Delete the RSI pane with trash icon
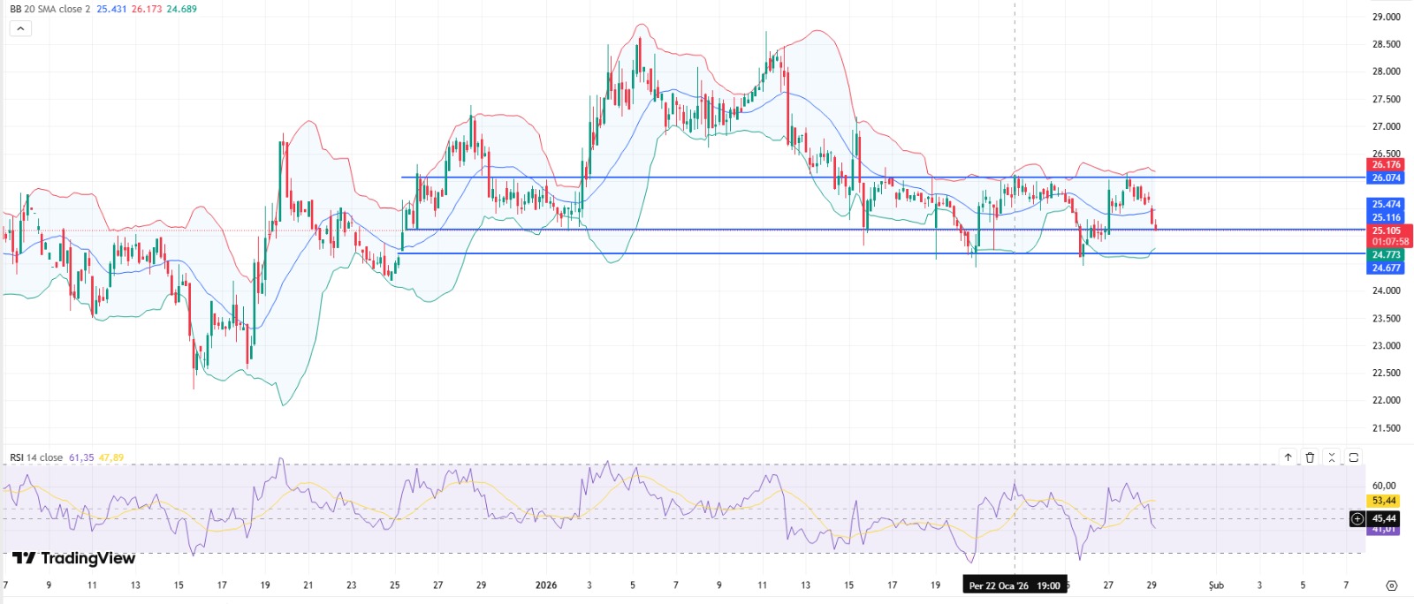Image resolution: width=1414 pixels, height=604 pixels. click(1310, 457)
